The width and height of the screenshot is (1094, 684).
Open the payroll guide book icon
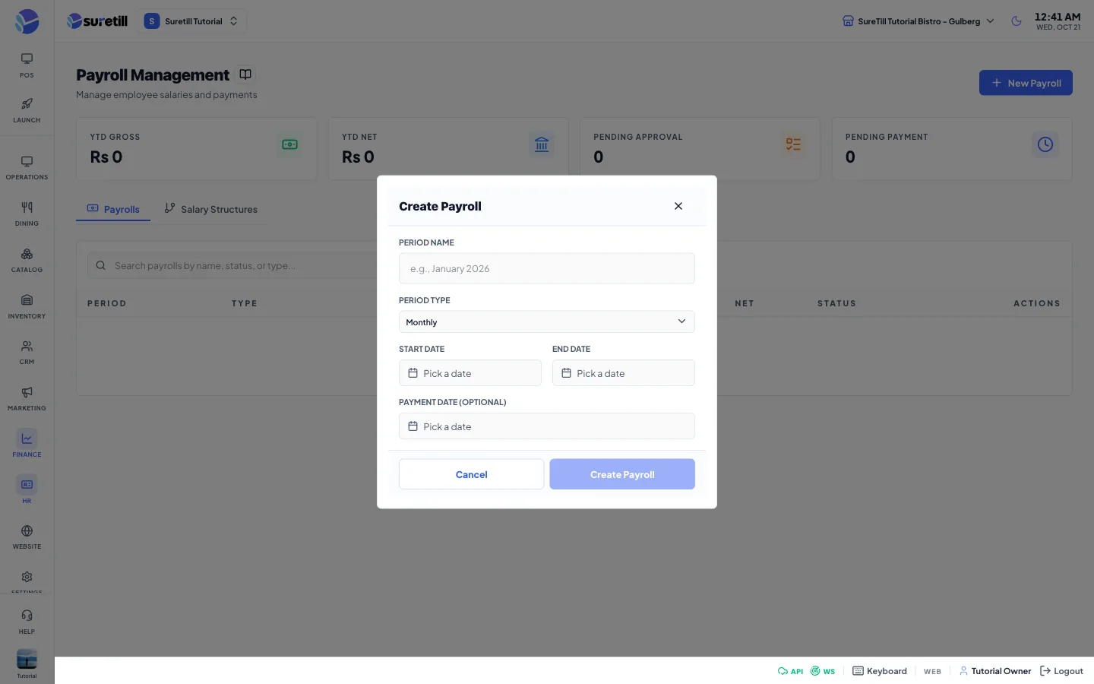pyautogui.click(x=245, y=74)
